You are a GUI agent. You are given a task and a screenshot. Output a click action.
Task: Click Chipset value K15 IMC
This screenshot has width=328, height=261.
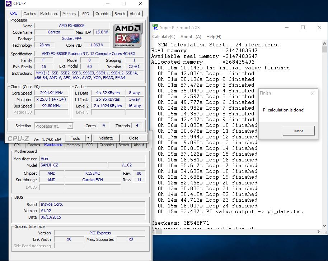pyautogui.click(x=93, y=173)
